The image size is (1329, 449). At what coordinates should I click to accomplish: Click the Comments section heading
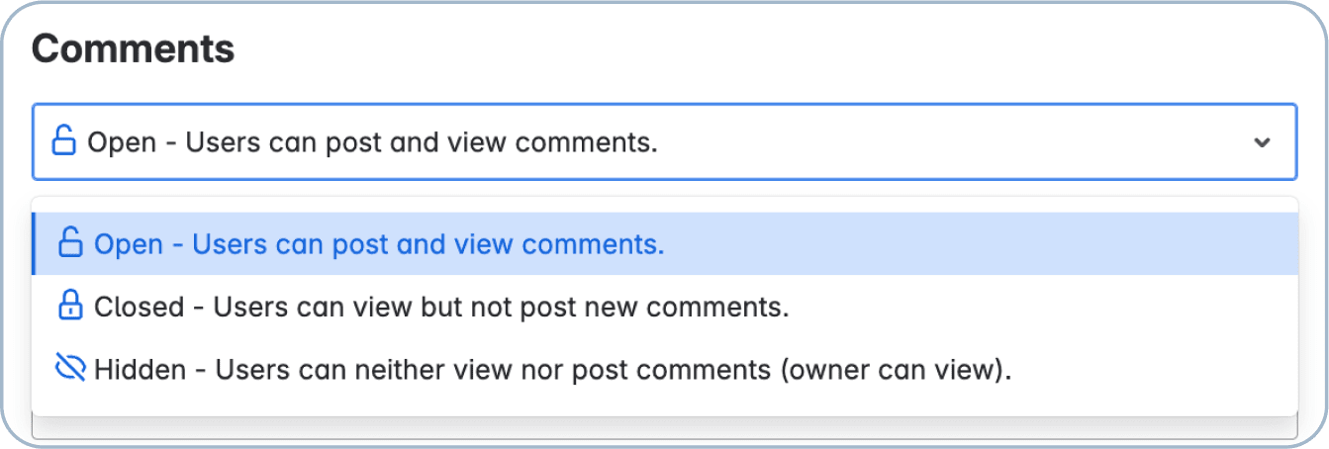133,48
